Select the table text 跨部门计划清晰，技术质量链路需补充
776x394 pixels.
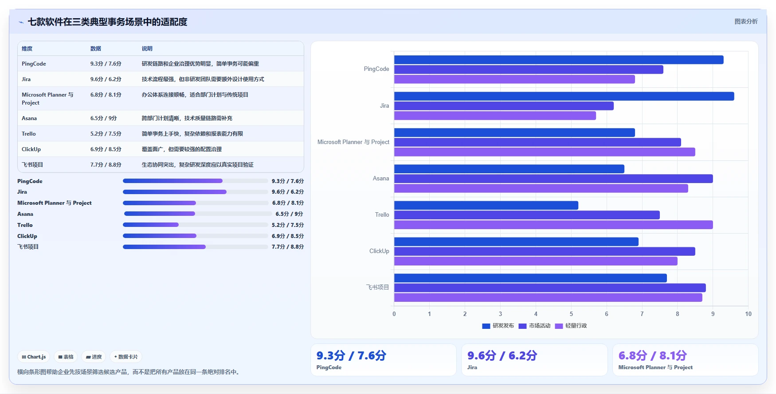pos(187,118)
